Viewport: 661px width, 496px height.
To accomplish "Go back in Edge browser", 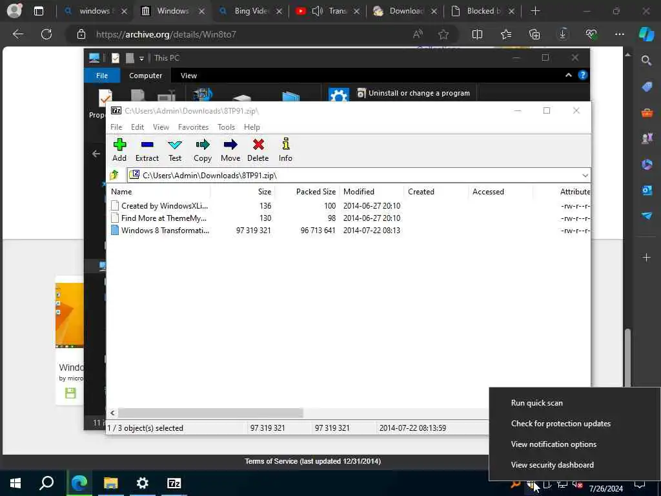I will click(x=17, y=34).
